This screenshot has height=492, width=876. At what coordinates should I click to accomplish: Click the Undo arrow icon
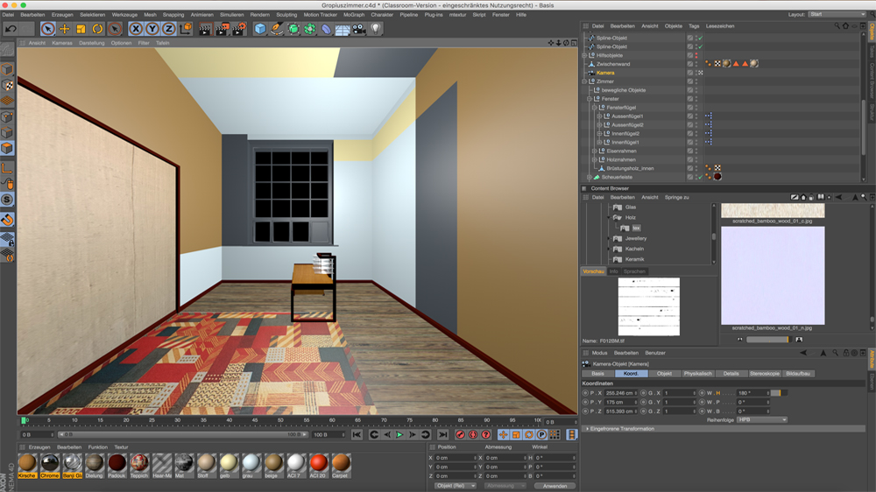pos(11,29)
